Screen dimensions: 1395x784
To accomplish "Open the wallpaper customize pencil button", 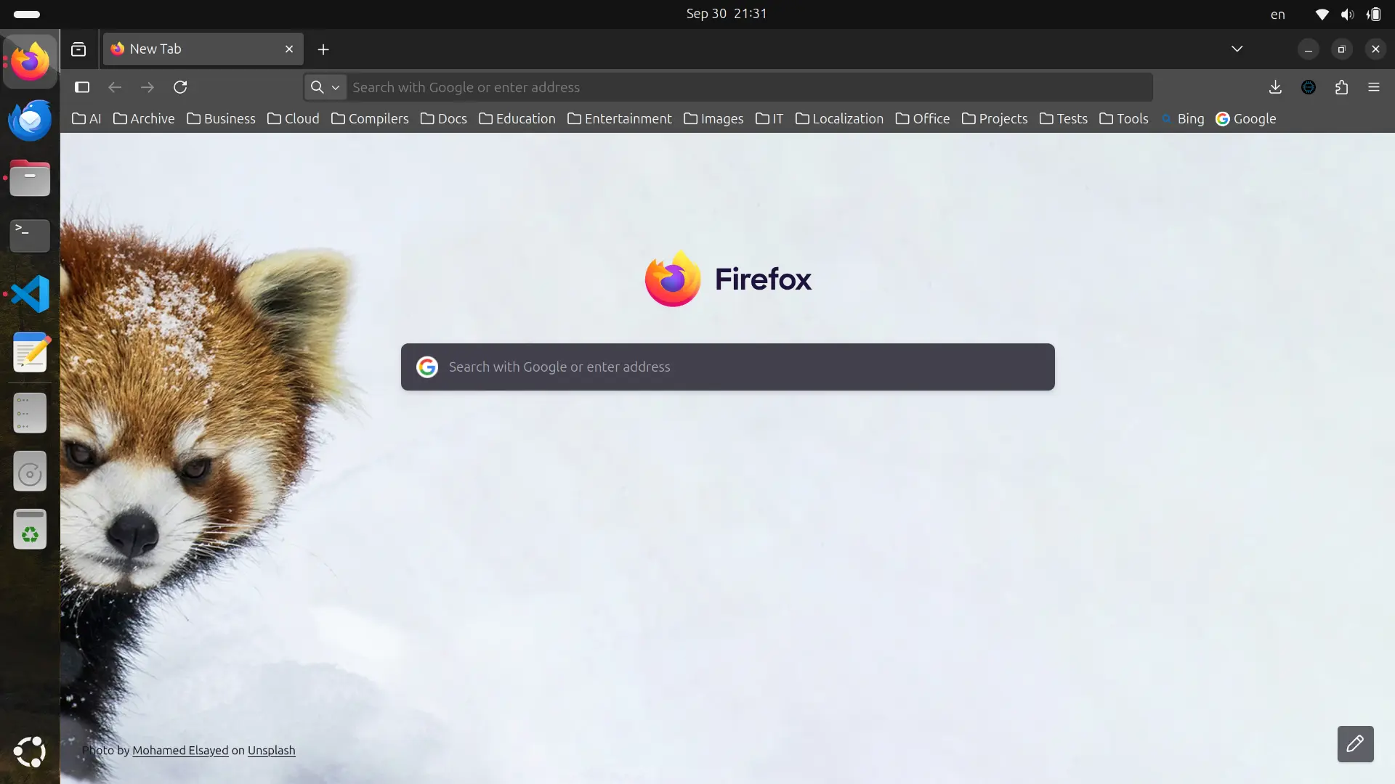I will pyautogui.click(x=1356, y=744).
